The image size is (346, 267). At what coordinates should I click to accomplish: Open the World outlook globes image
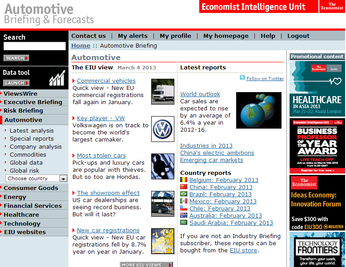click(259, 110)
